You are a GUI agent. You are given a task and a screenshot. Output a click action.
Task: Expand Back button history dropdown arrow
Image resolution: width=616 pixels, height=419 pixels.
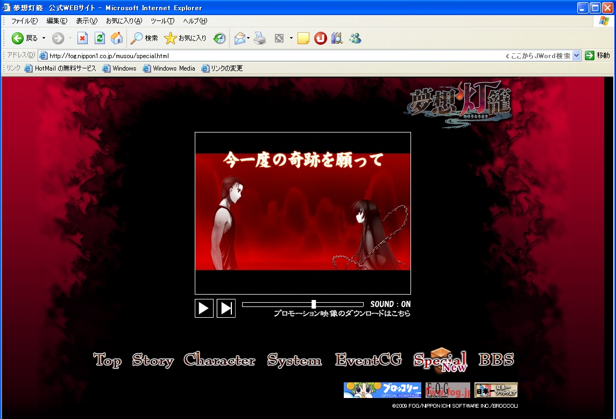[x=44, y=38]
